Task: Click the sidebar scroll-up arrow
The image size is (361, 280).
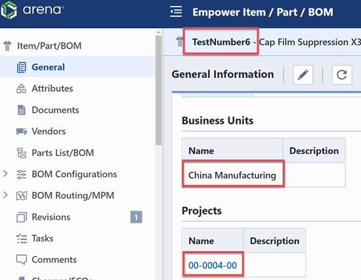Action: 158,32
